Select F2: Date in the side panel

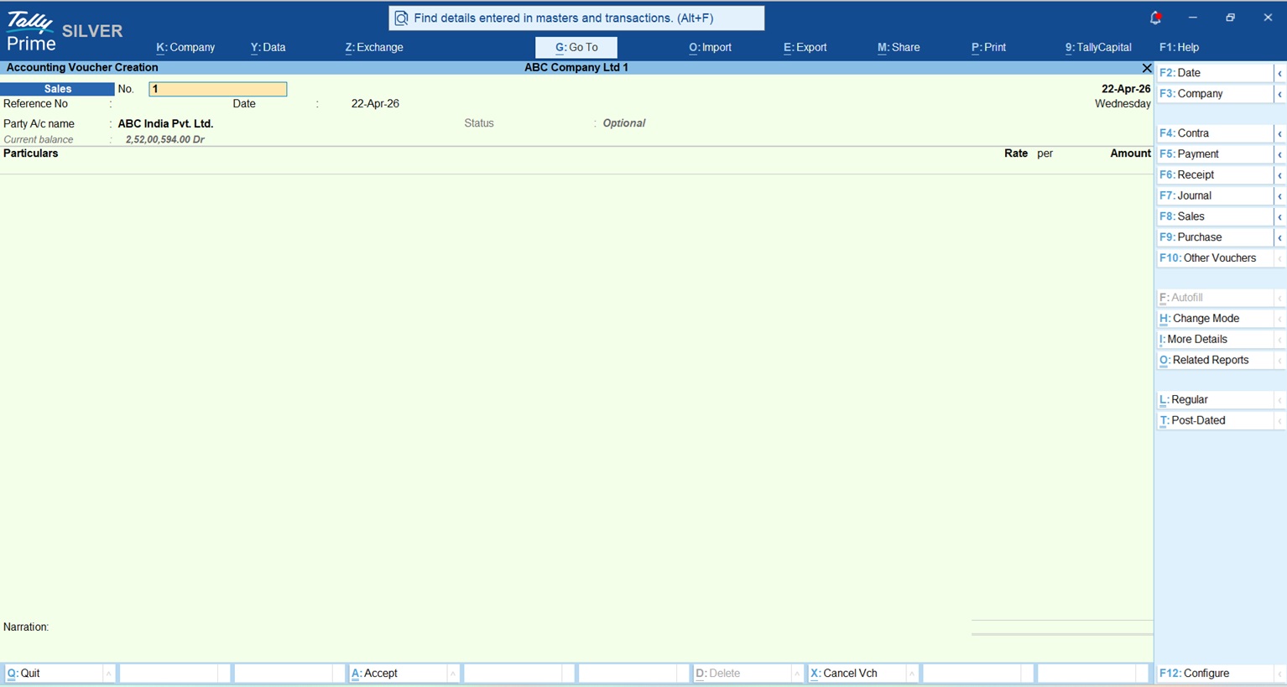pos(1215,73)
